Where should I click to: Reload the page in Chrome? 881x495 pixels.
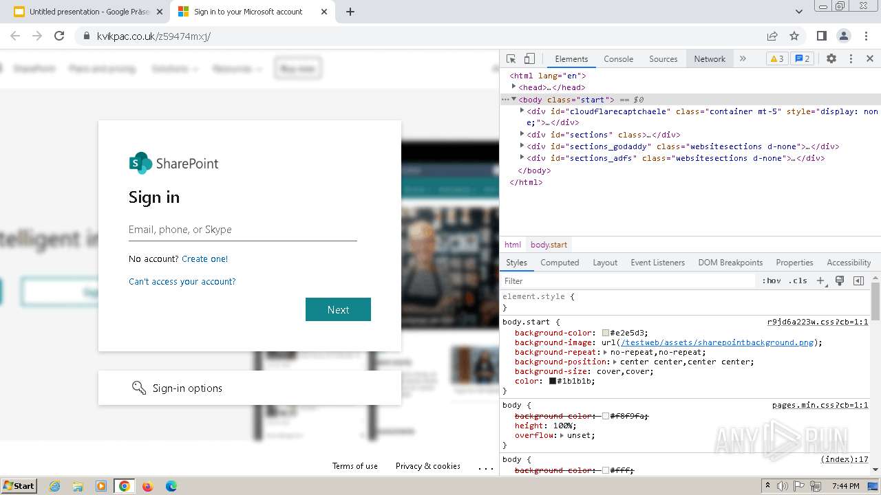pyautogui.click(x=59, y=36)
